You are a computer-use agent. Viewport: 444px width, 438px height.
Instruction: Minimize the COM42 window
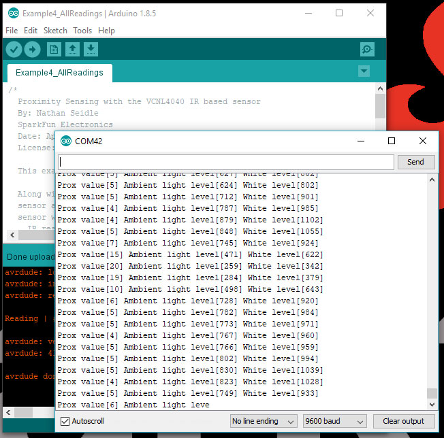pos(361,141)
